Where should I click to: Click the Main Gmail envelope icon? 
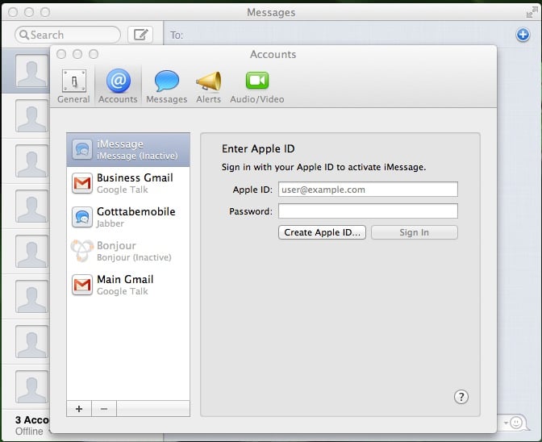[82, 285]
